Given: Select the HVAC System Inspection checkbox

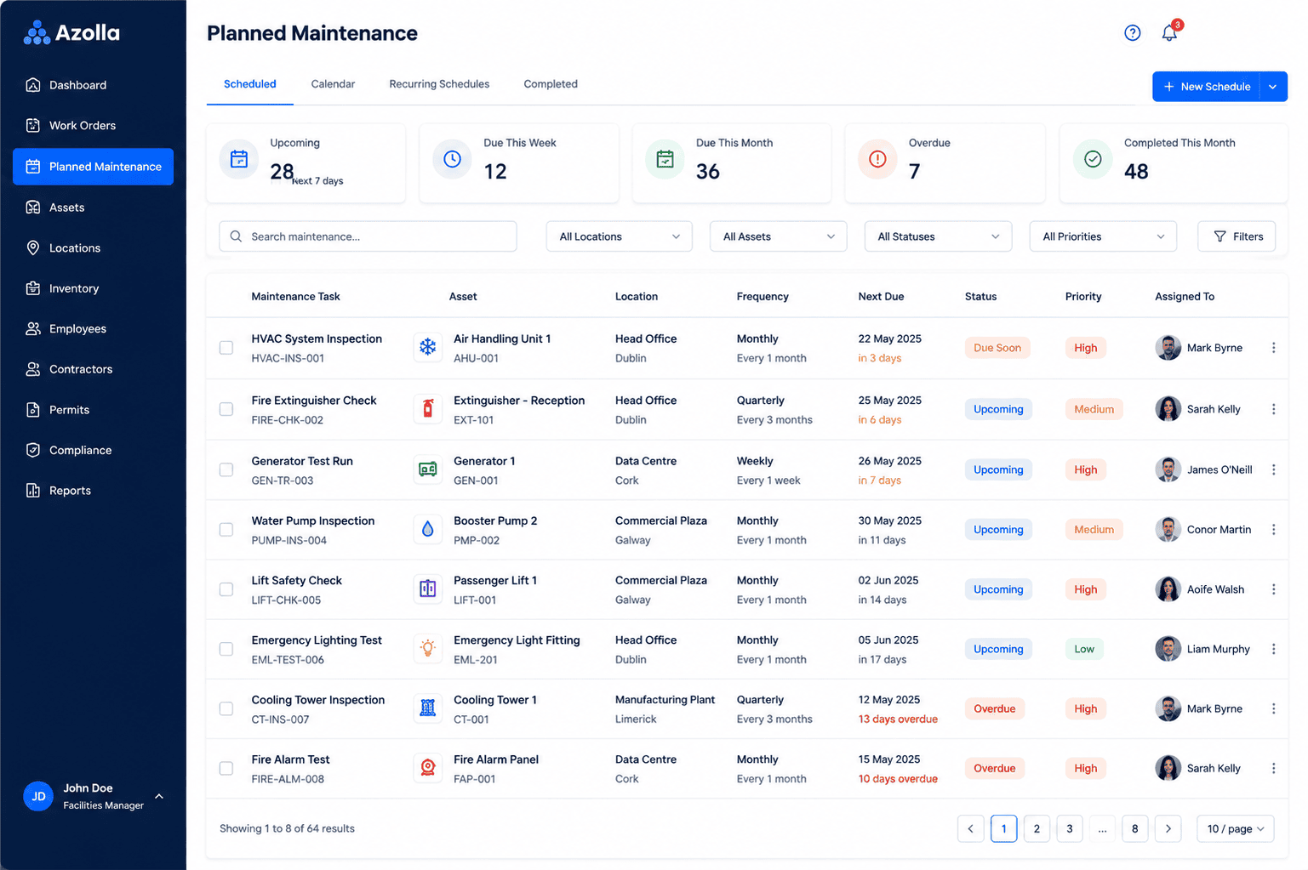Looking at the screenshot, I should 226,348.
